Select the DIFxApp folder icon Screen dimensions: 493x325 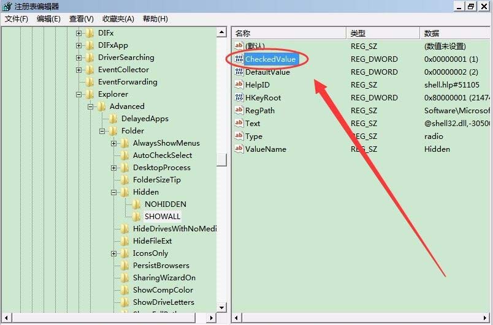tap(90, 45)
